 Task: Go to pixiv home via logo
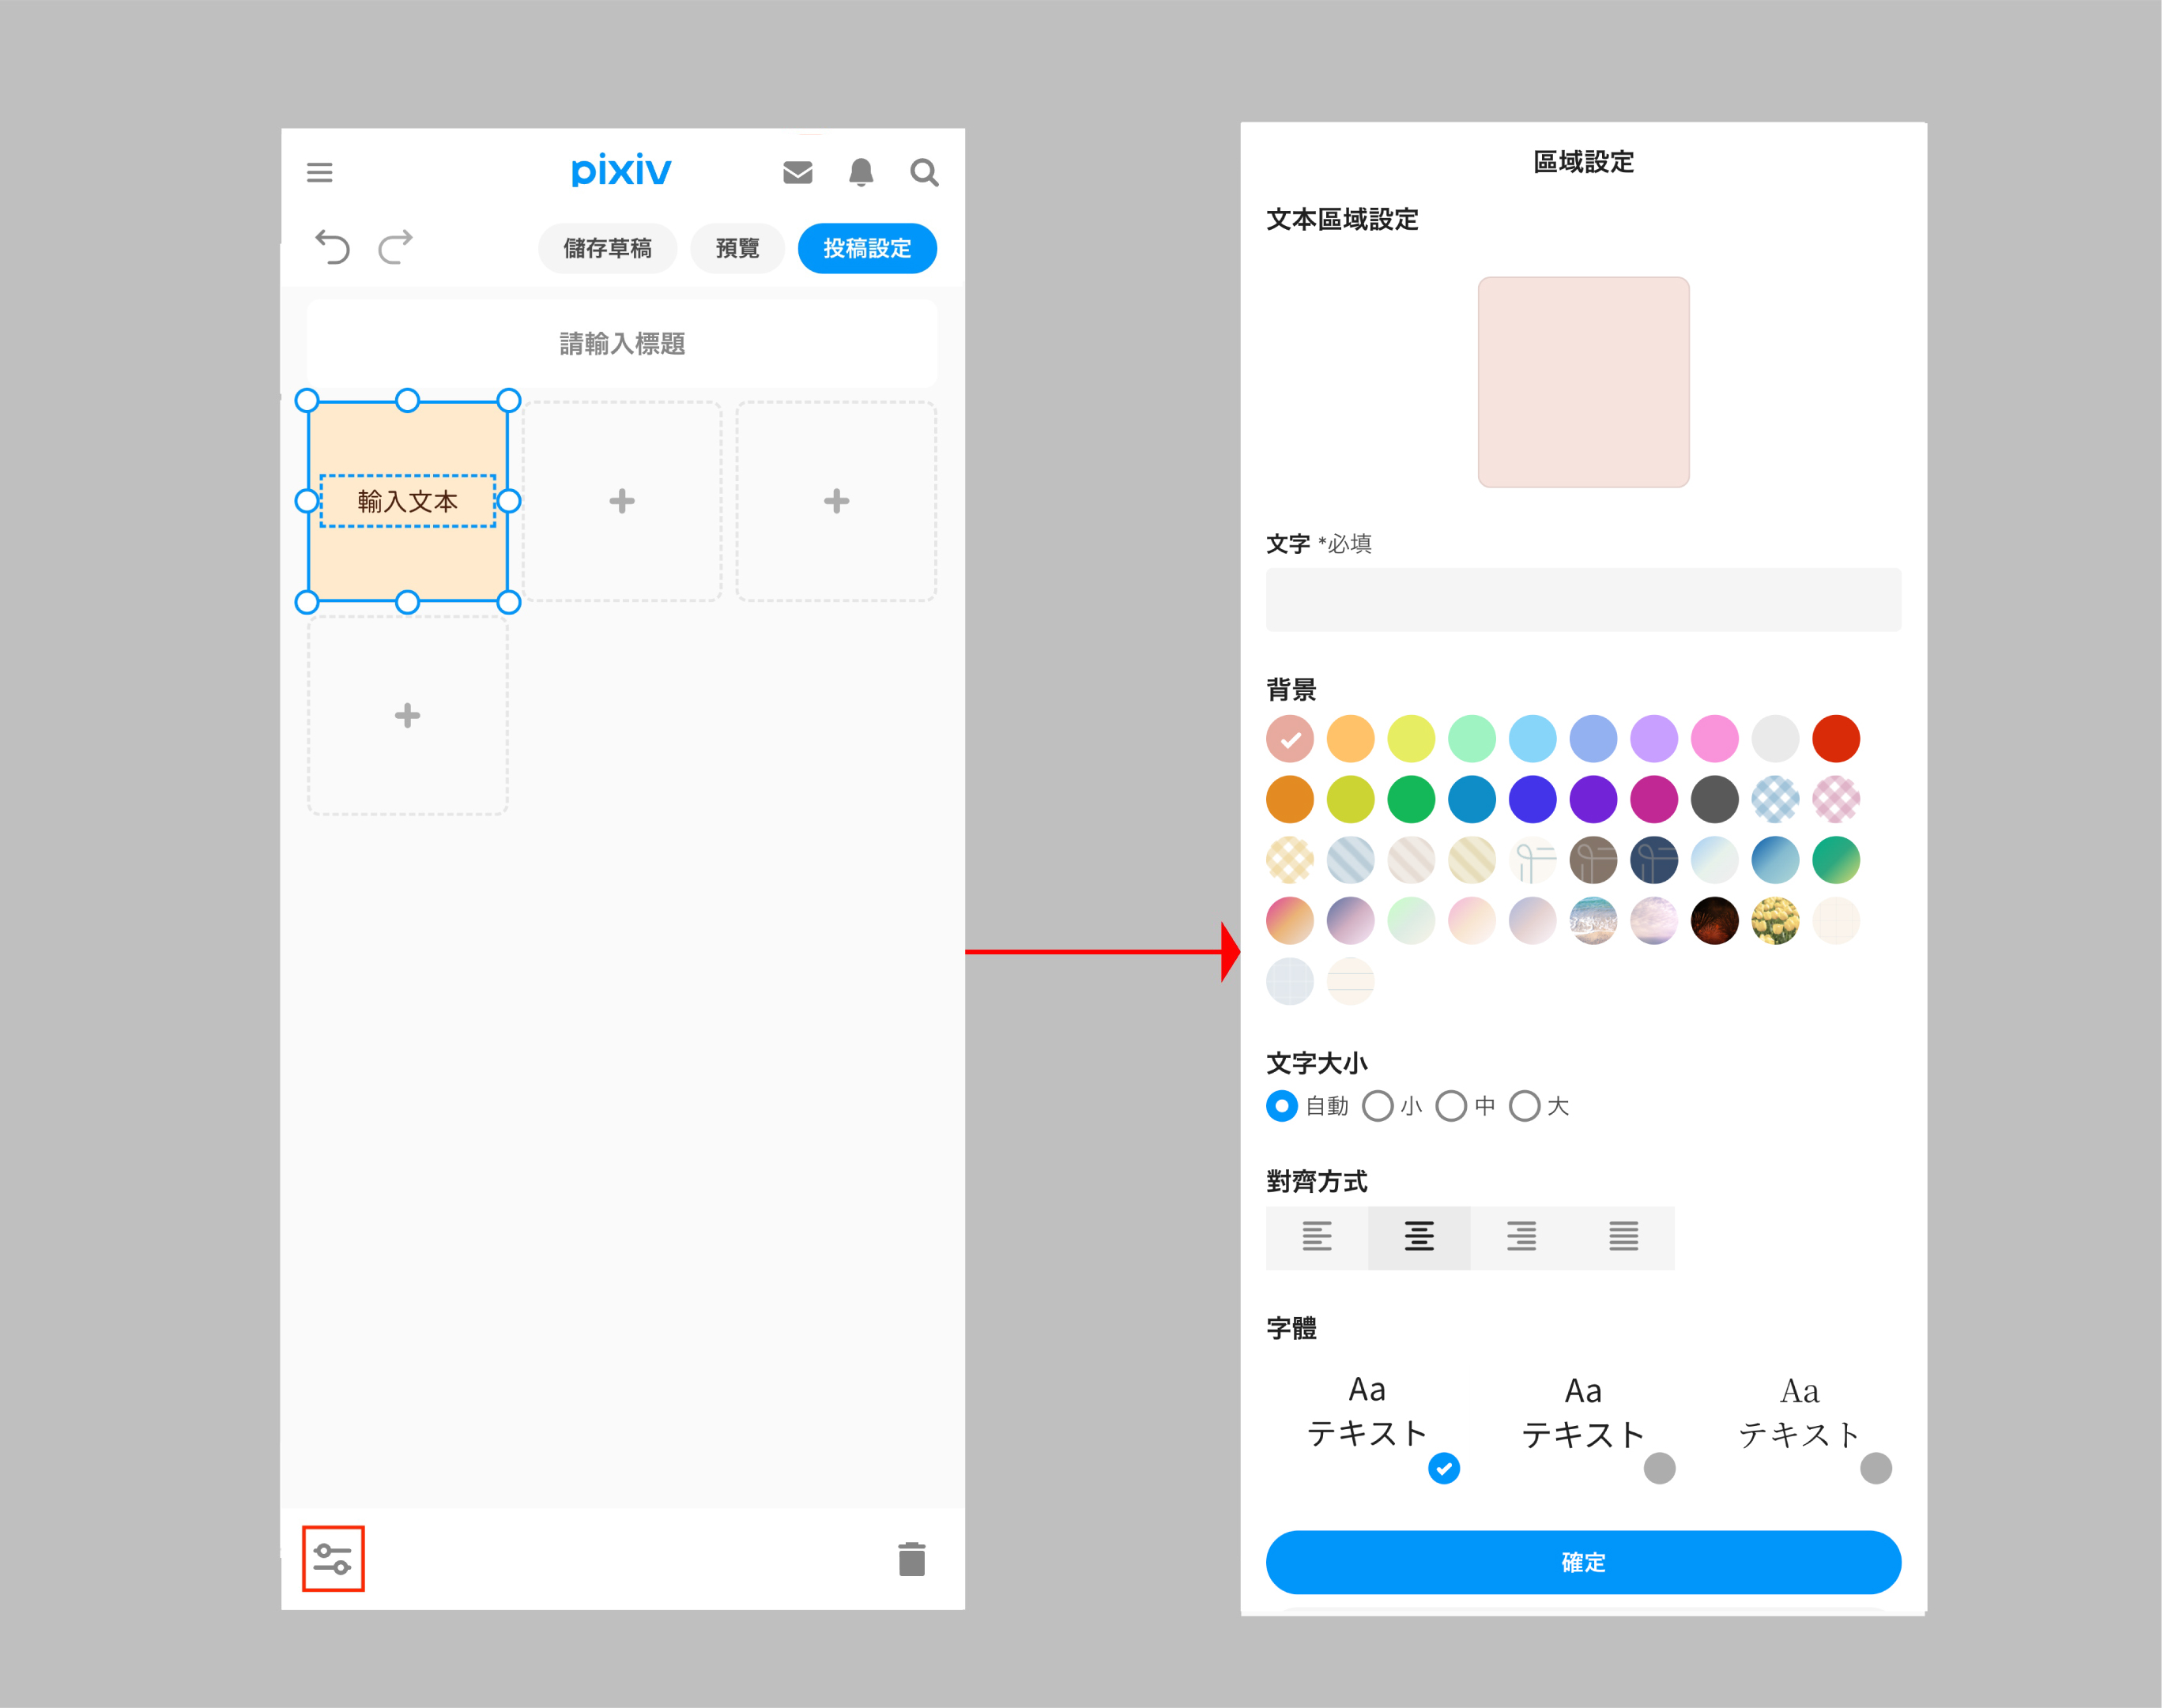tap(620, 171)
